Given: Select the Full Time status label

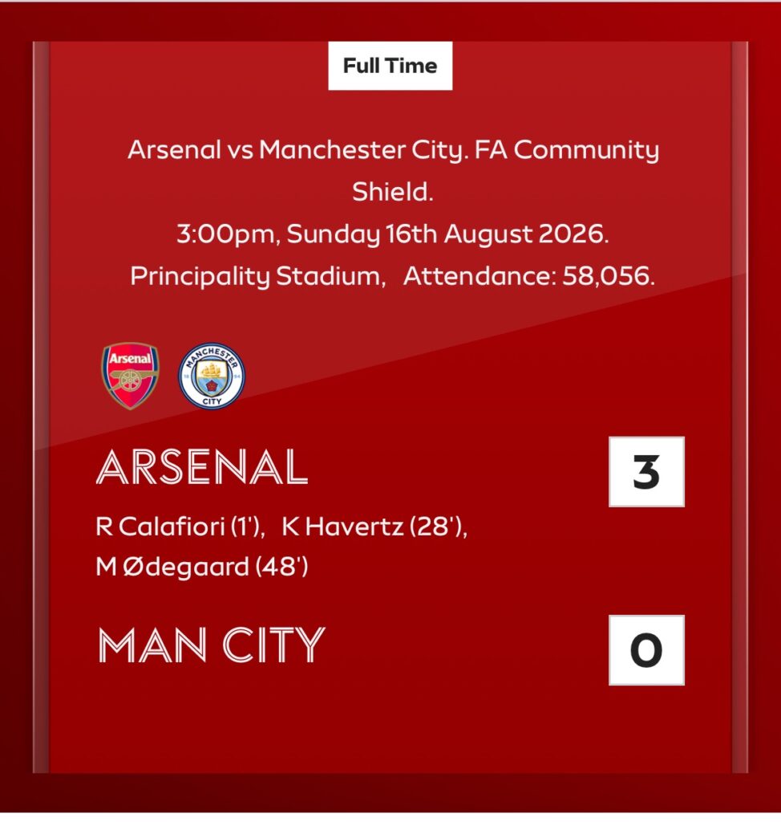Looking at the screenshot, I should [x=390, y=66].
